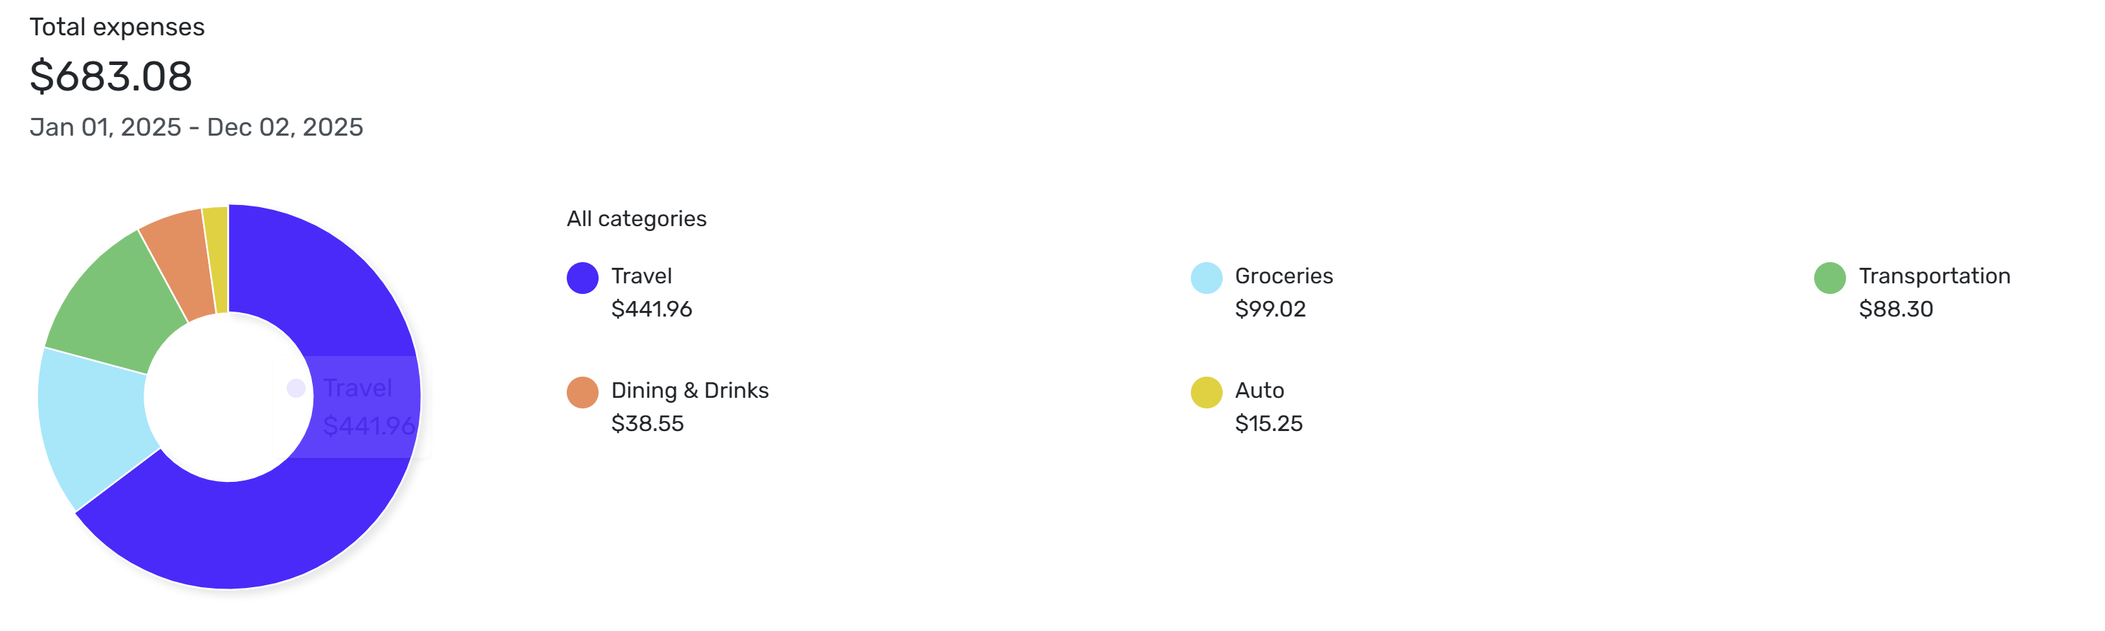The width and height of the screenshot is (2105, 631).
Task: Click the Jan 01 – Dec 02 date range
Action: 196,127
